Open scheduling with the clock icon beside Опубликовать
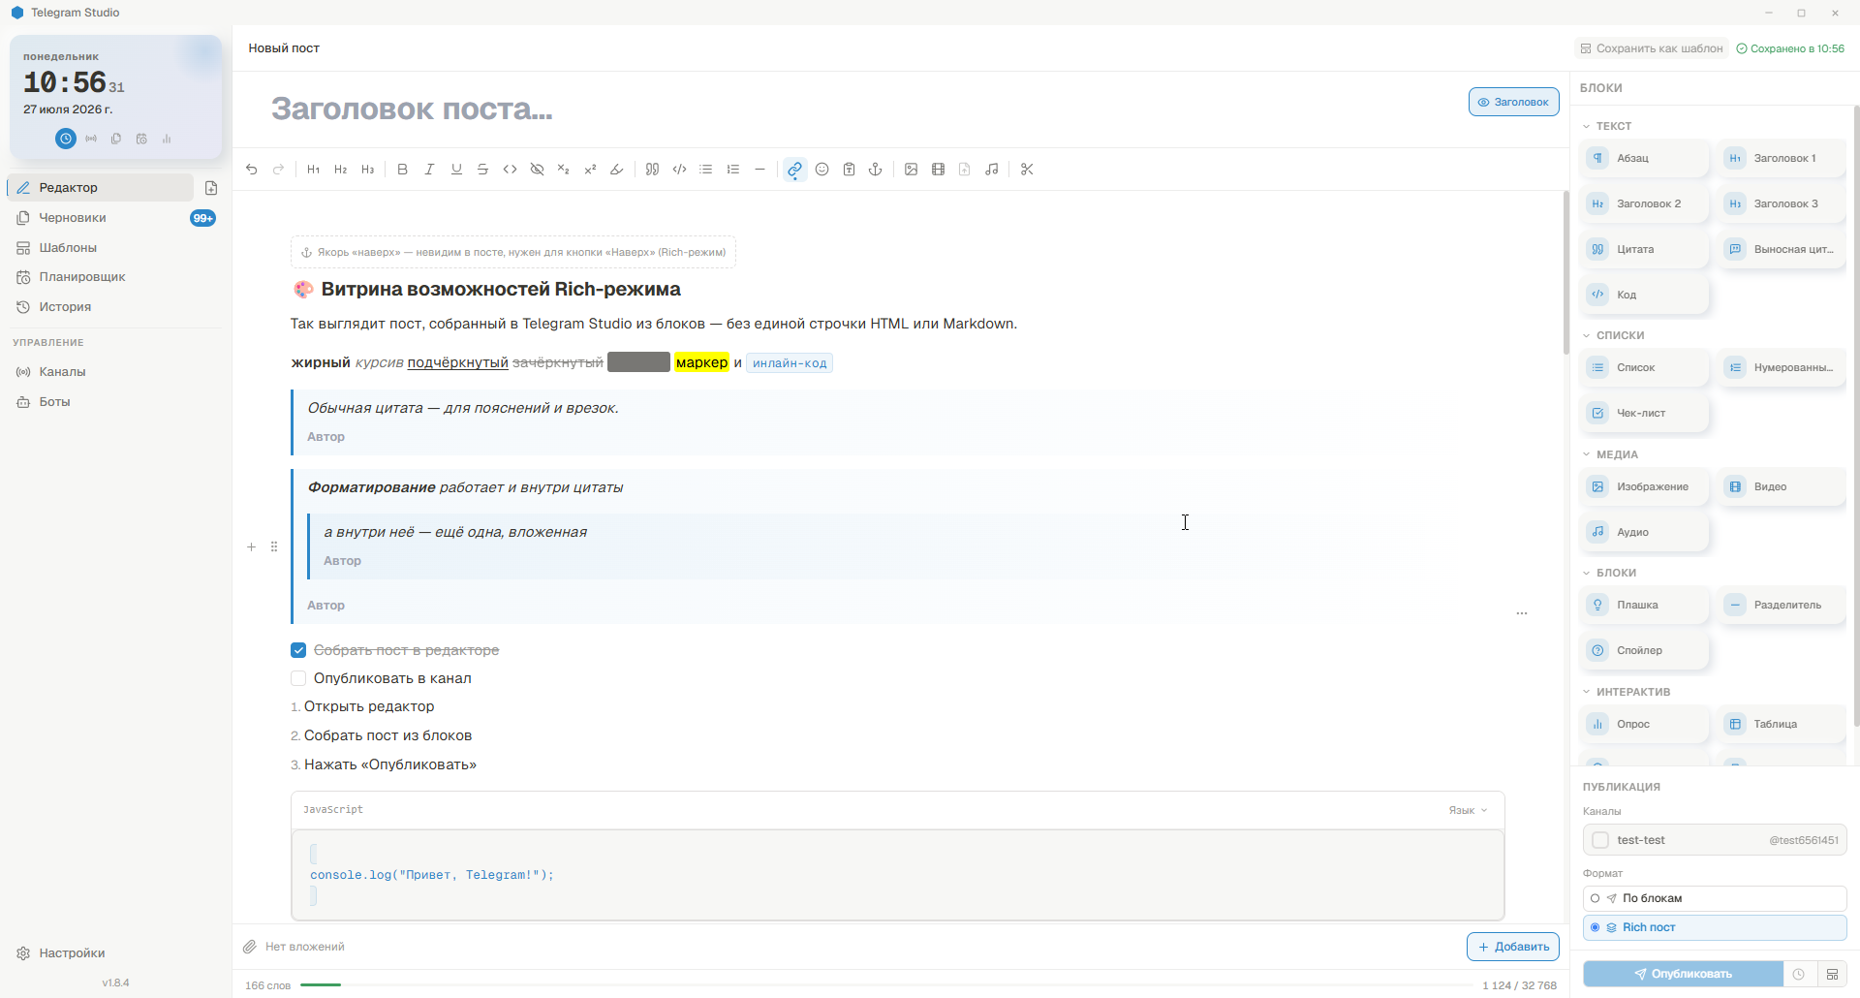This screenshot has width=1860, height=998. (1799, 974)
